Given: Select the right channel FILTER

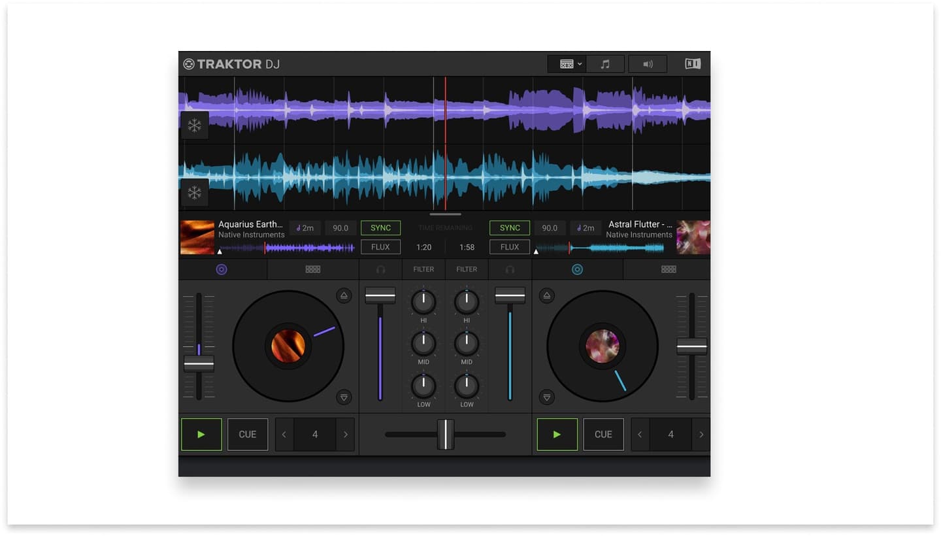Looking at the screenshot, I should coord(466,269).
